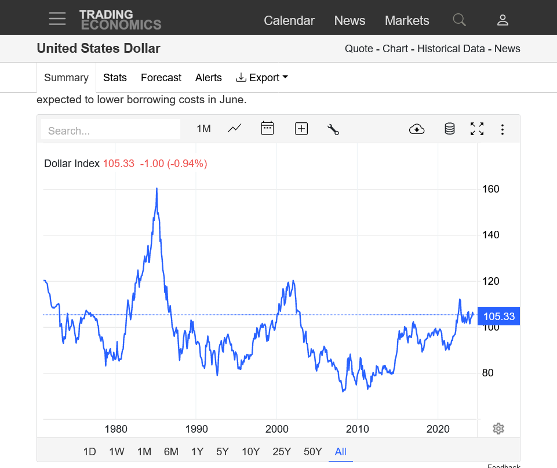Open the user account icon

503,20
